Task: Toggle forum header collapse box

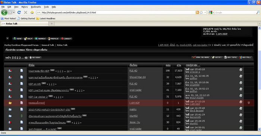Action: tap(7, 38)
